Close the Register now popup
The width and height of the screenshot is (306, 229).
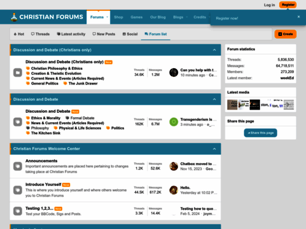[298, 17]
